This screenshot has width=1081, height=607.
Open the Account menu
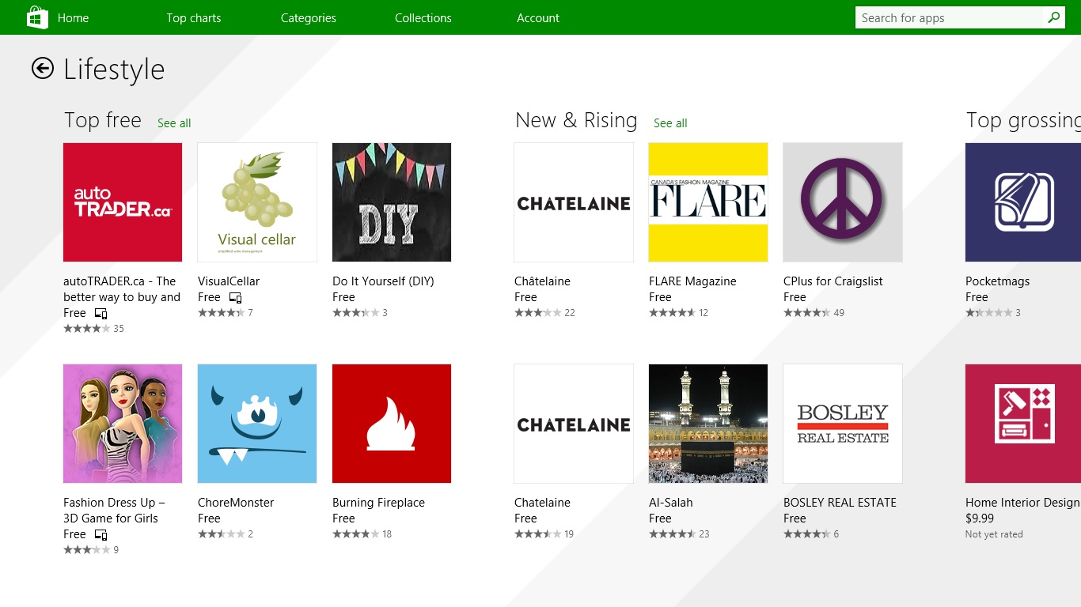click(538, 18)
